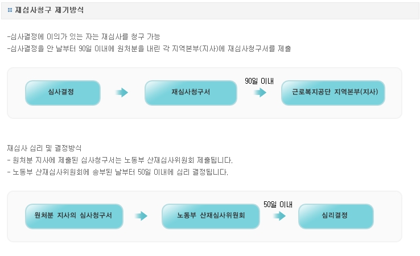The height and width of the screenshot is (256, 420).
Task: Click the arrow after 원처분 지사의 심사청구서
Action: (x=141, y=216)
